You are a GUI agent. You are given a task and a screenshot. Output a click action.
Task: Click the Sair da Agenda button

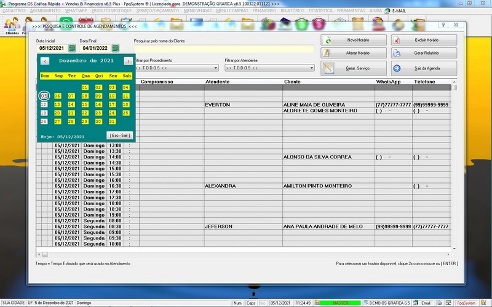point(424,68)
